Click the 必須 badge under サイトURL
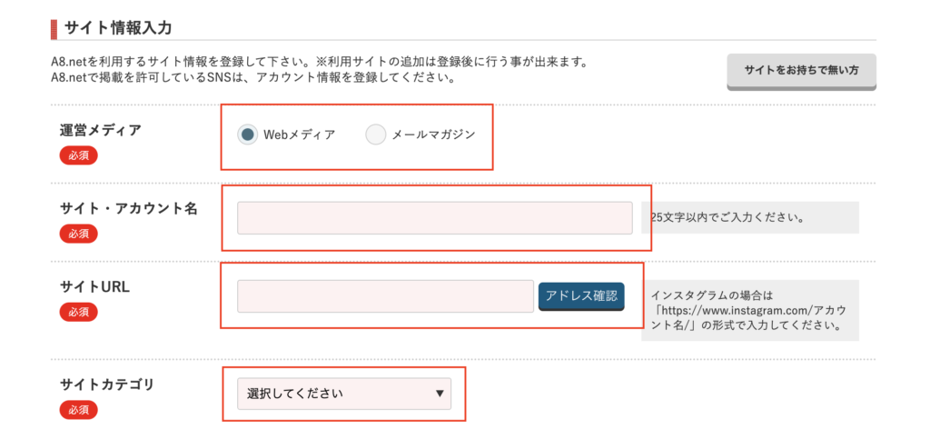Image resolution: width=930 pixels, height=429 pixels. point(78,312)
